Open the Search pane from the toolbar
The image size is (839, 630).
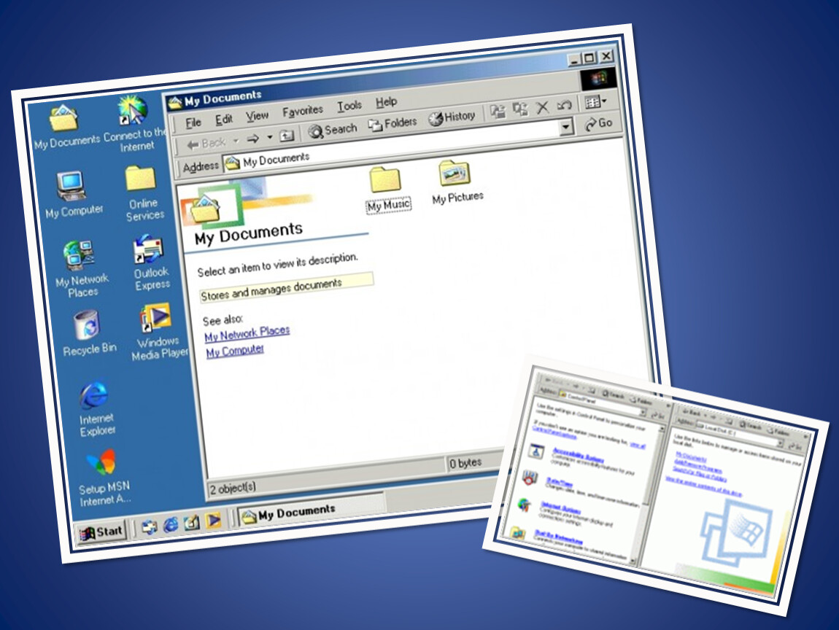point(332,130)
